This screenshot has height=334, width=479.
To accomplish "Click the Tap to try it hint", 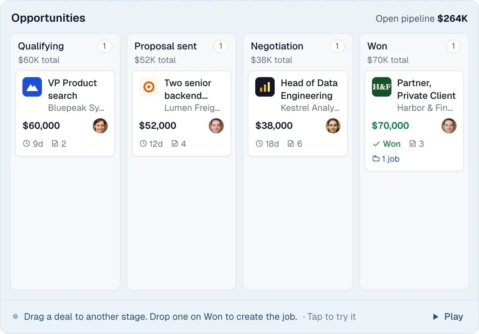I will point(331,317).
